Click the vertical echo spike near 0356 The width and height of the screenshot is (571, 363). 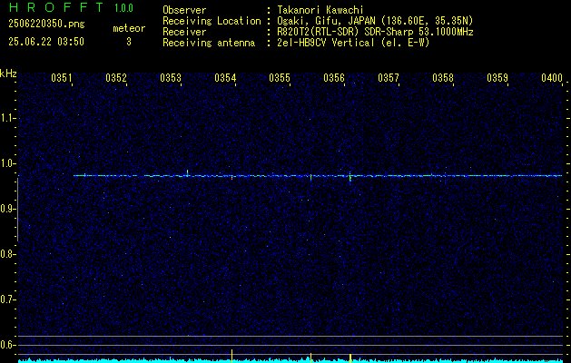pos(350,179)
